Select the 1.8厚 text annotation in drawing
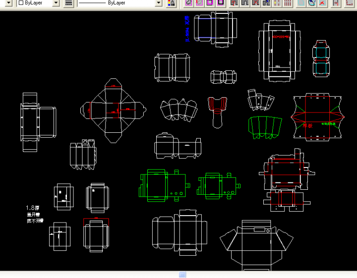This screenshot has width=357, height=278. (33, 208)
